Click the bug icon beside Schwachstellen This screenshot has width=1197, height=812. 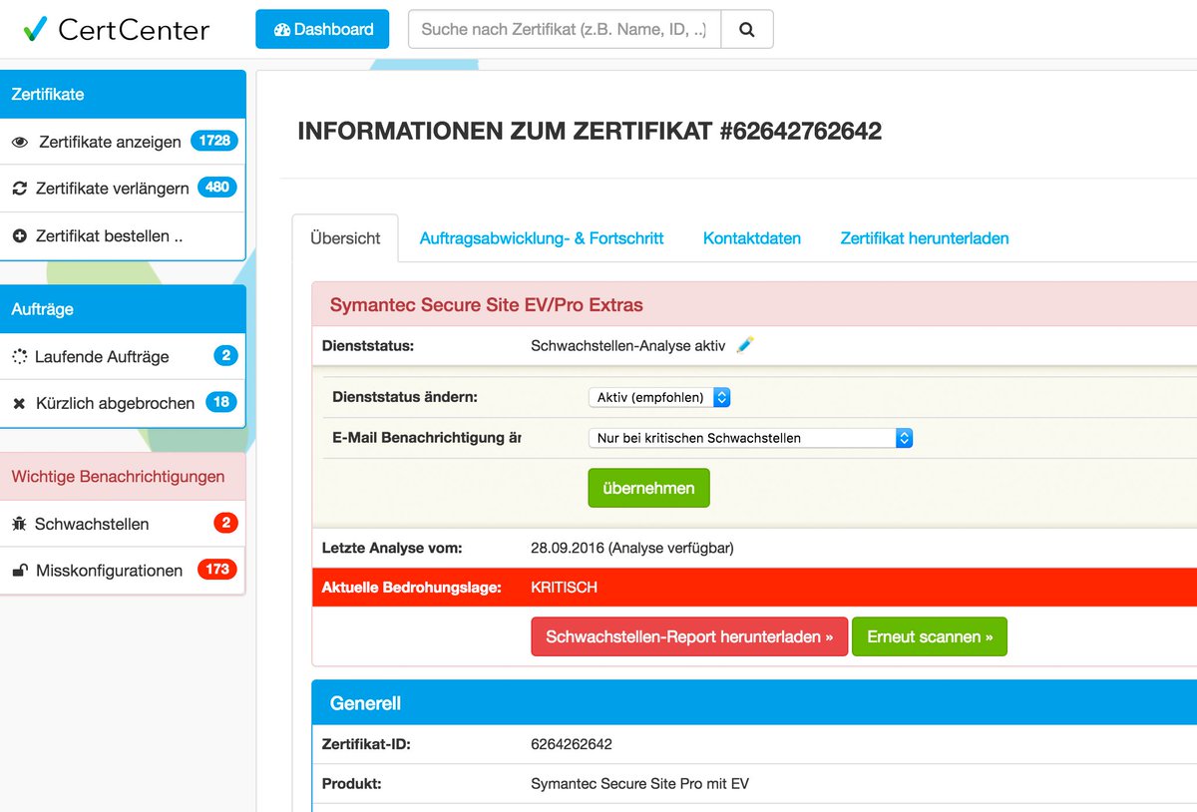(x=19, y=524)
